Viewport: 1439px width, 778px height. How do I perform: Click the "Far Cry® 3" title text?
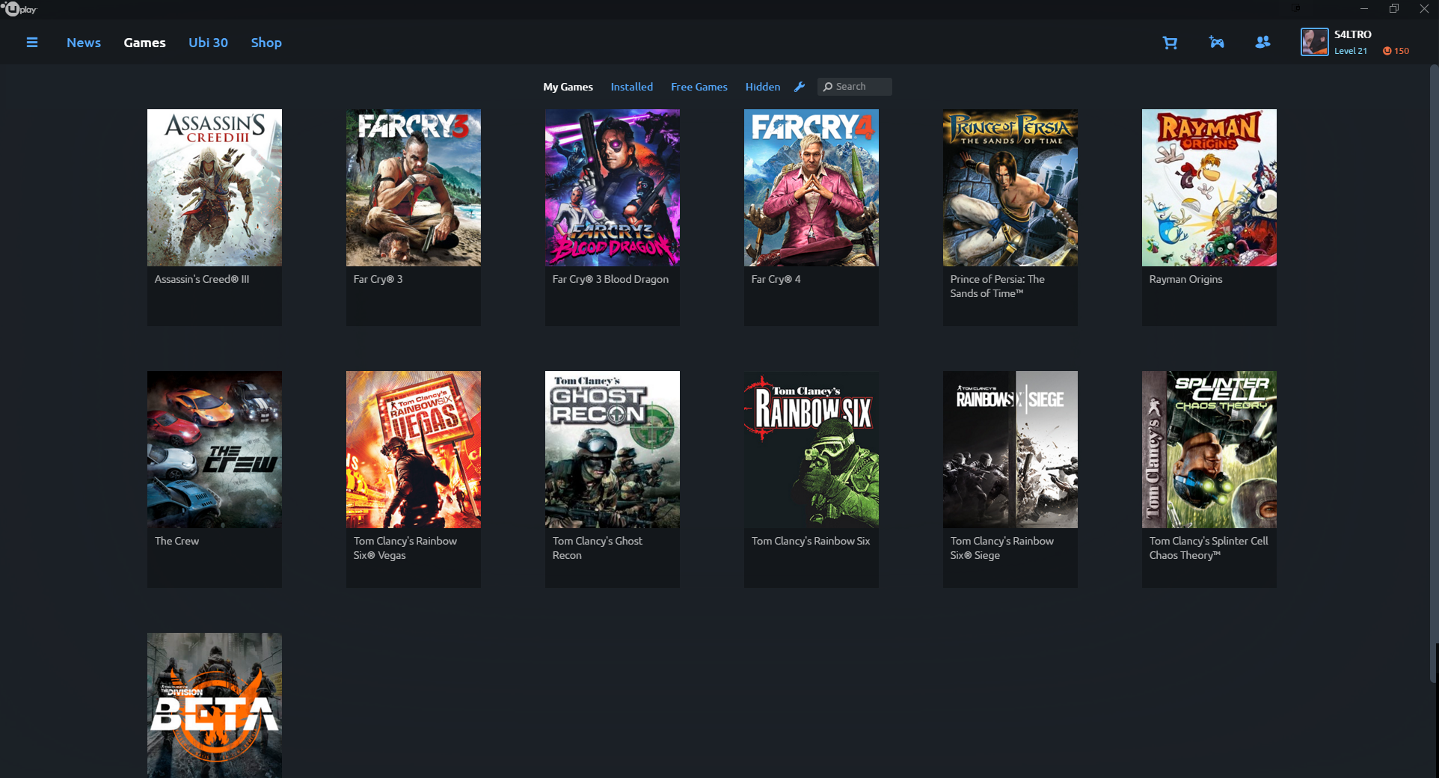point(378,279)
